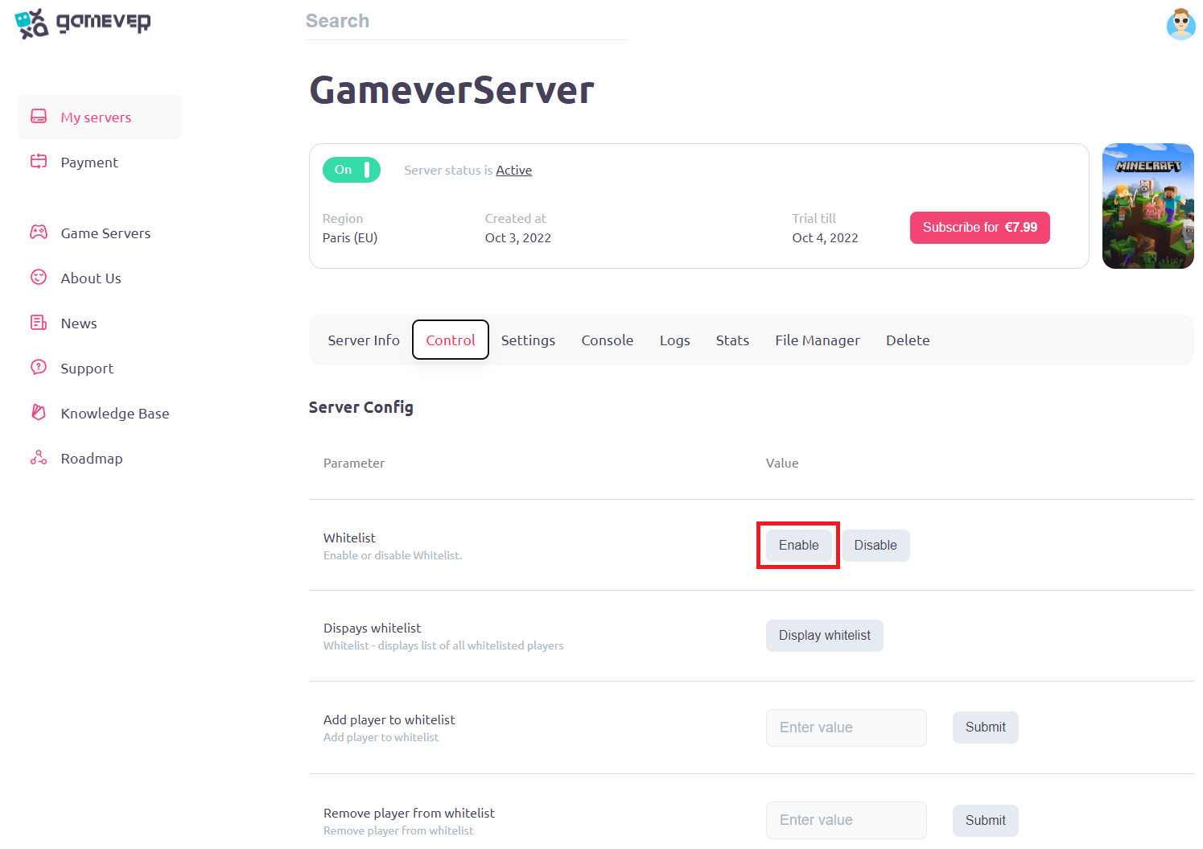
Task: Open the Active server status link
Action: pos(514,170)
